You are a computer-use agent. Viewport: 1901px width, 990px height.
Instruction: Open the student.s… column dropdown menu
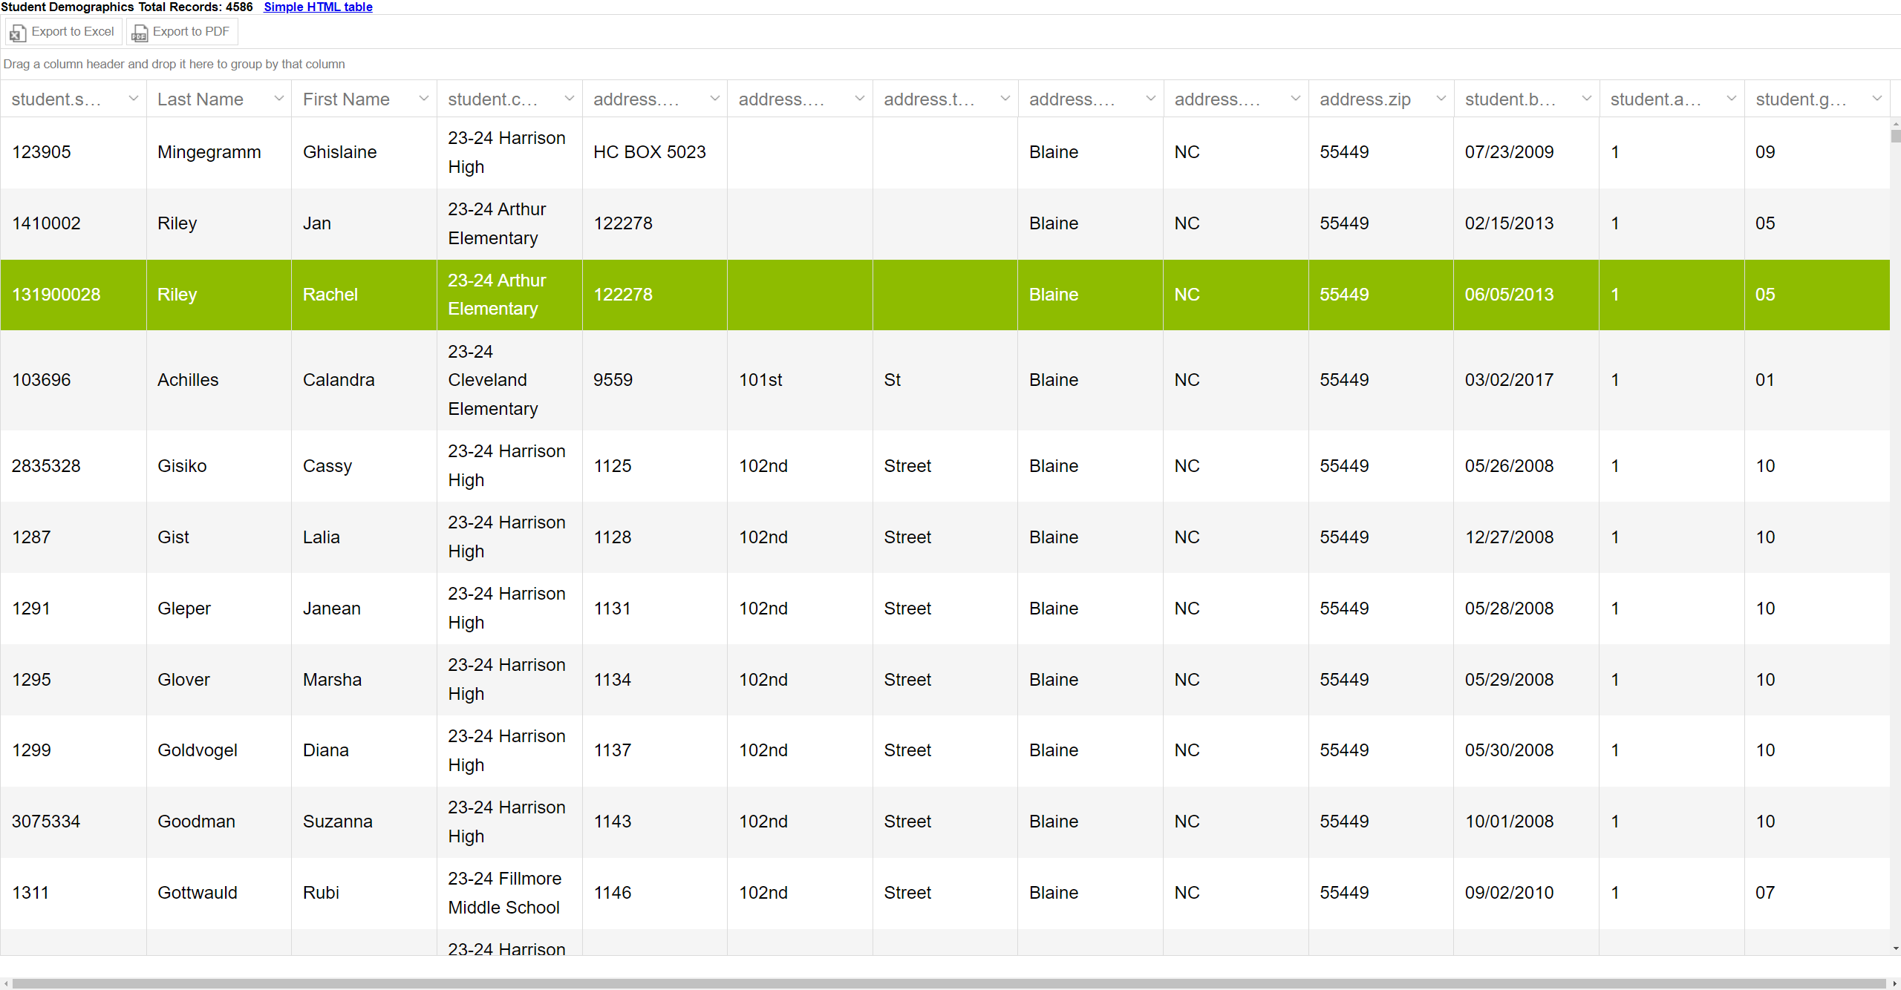[x=134, y=99]
